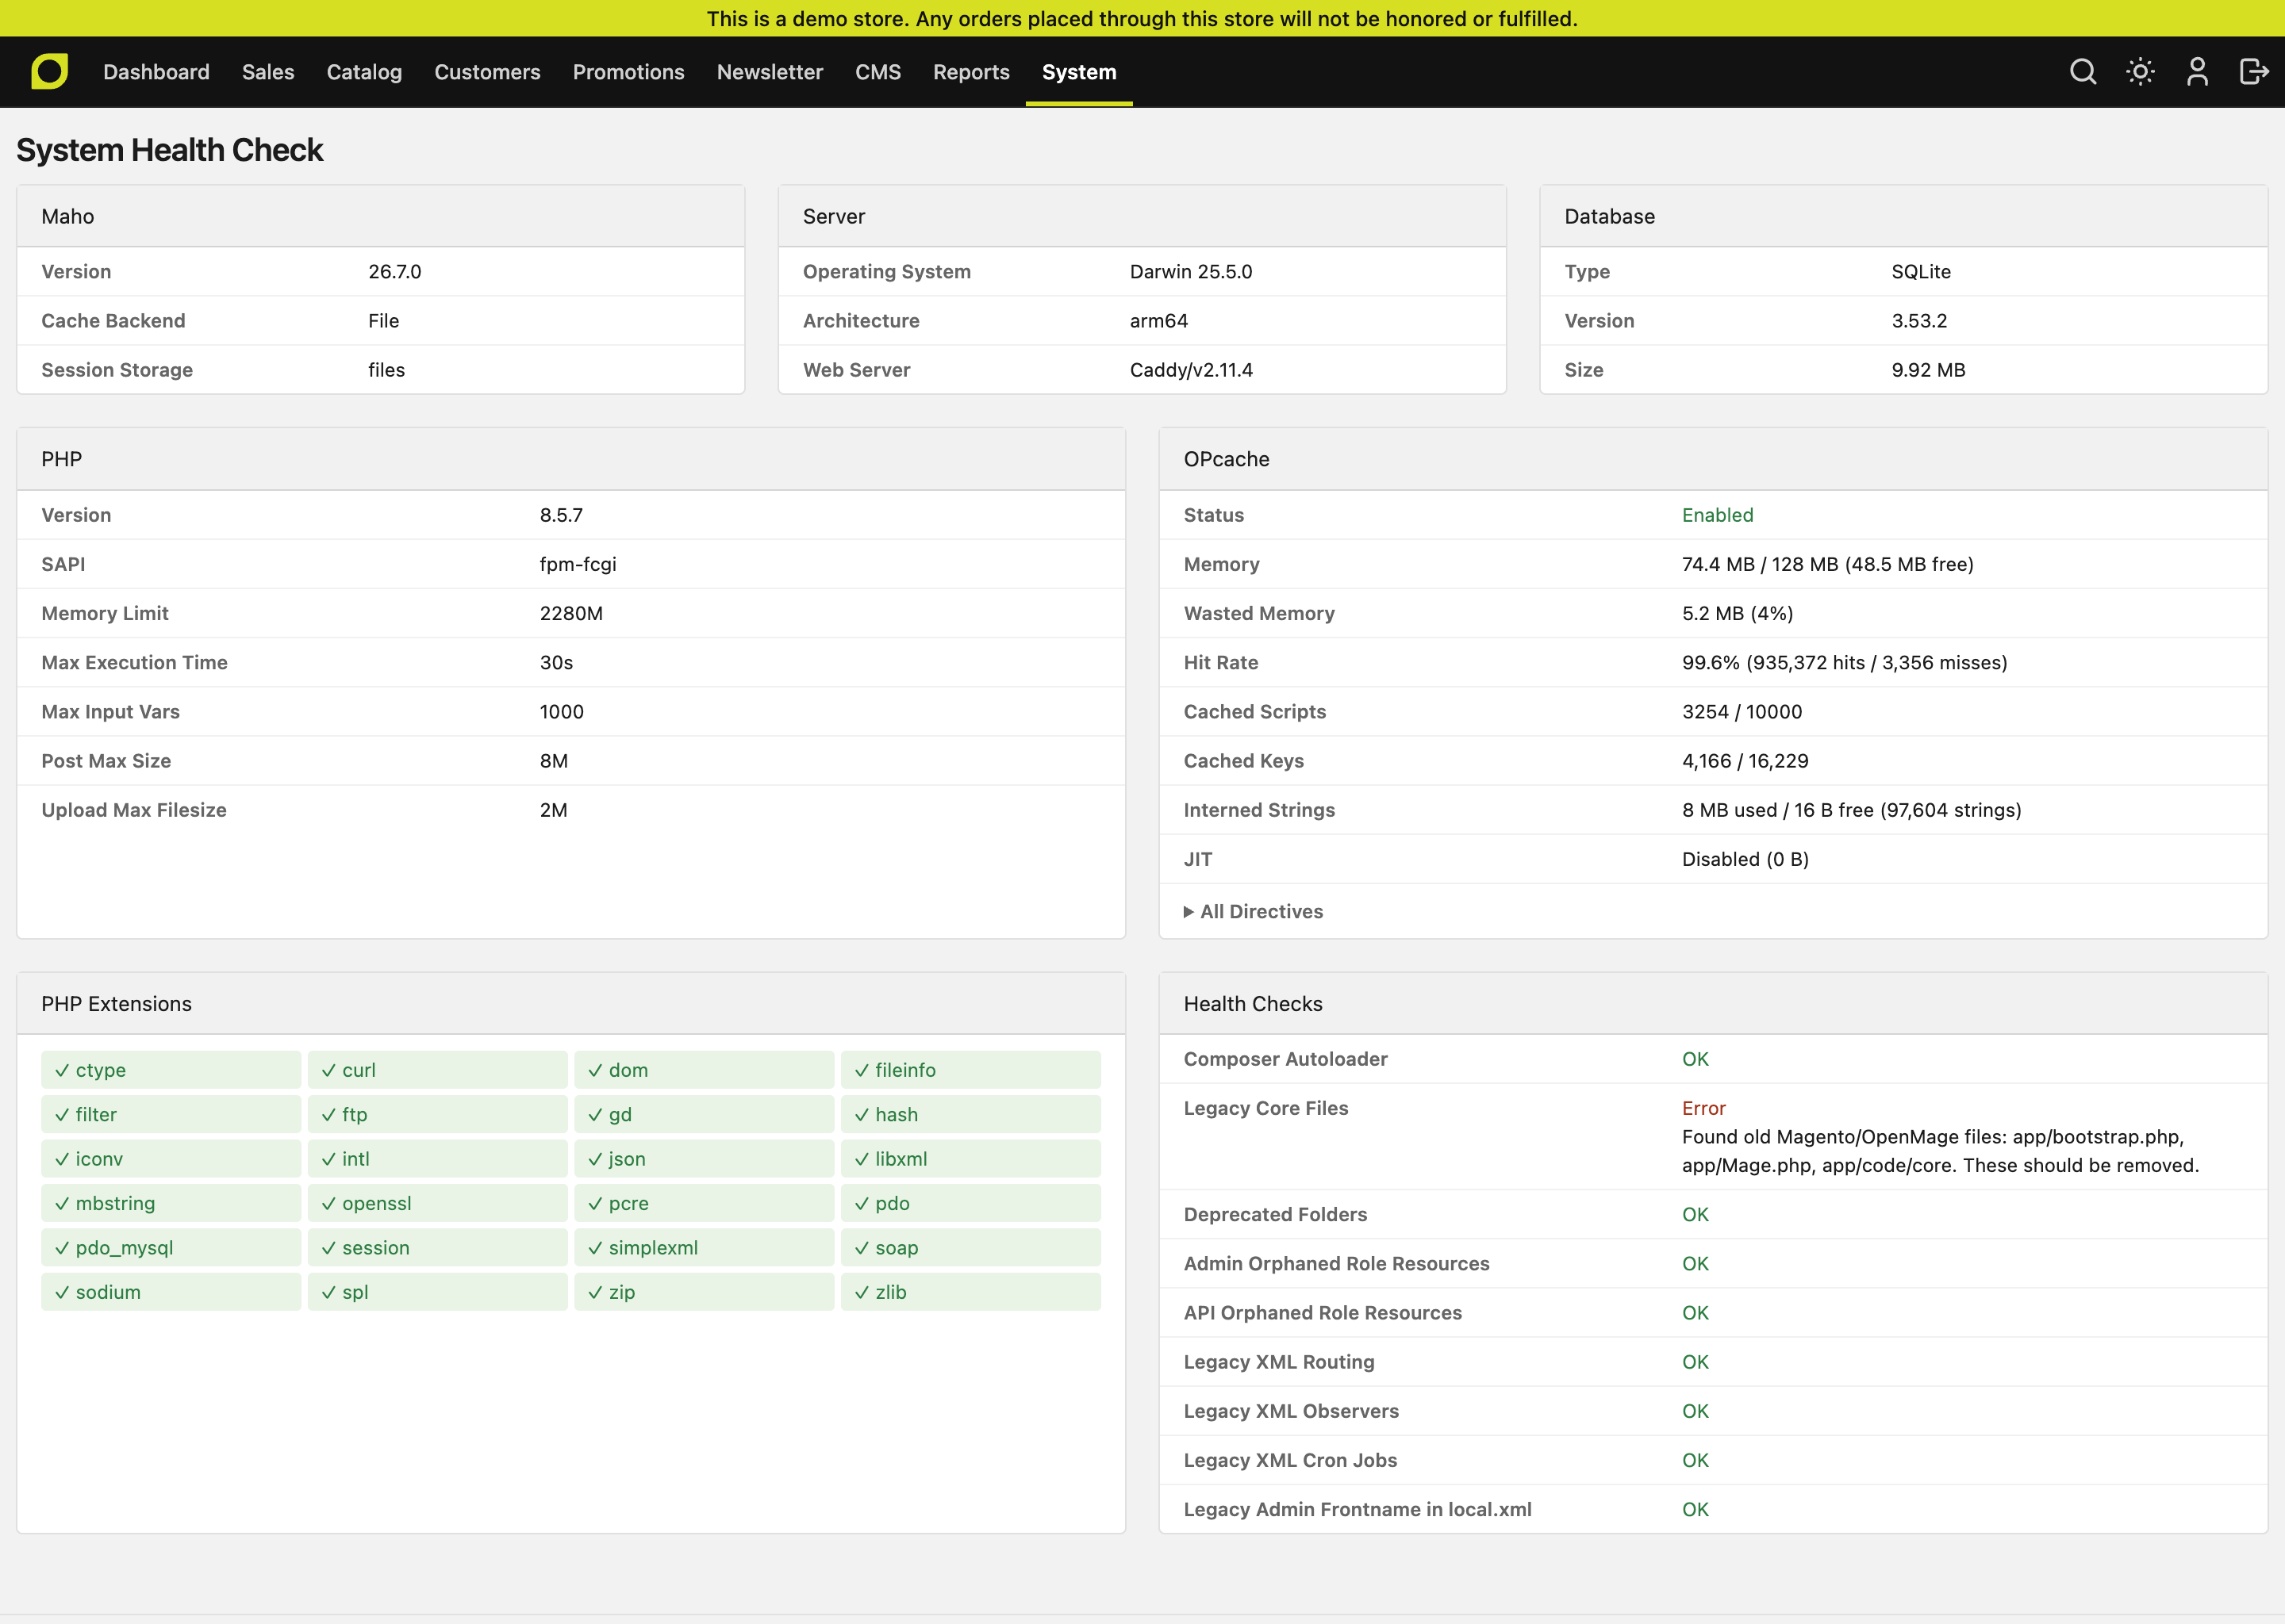Open the Newsletter menu
2285x1624 pixels.
point(770,72)
